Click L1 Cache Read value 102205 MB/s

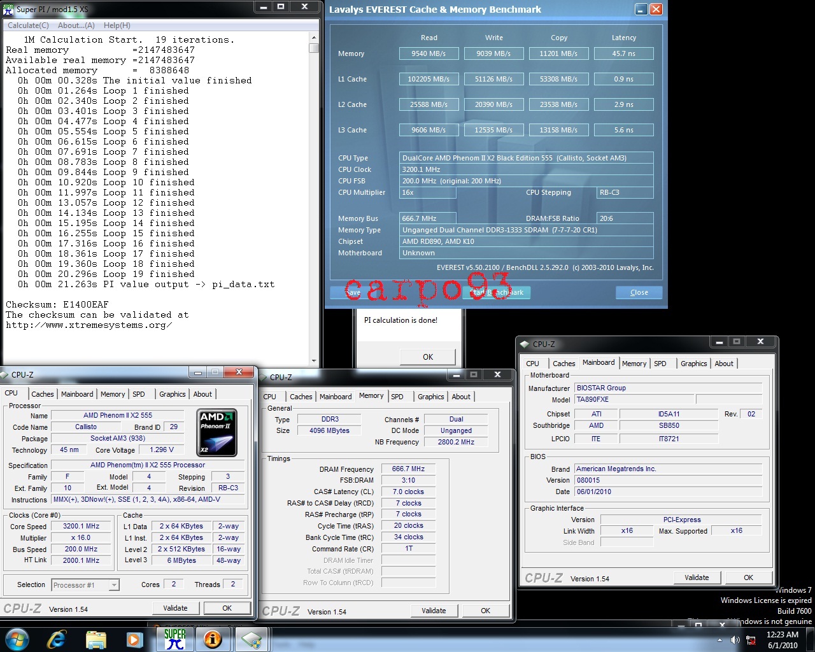(x=429, y=79)
